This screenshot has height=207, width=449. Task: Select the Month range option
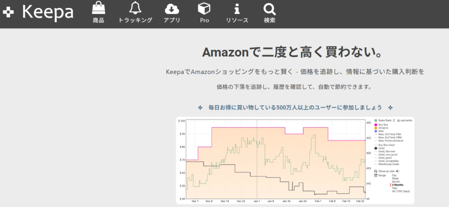[396, 182]
